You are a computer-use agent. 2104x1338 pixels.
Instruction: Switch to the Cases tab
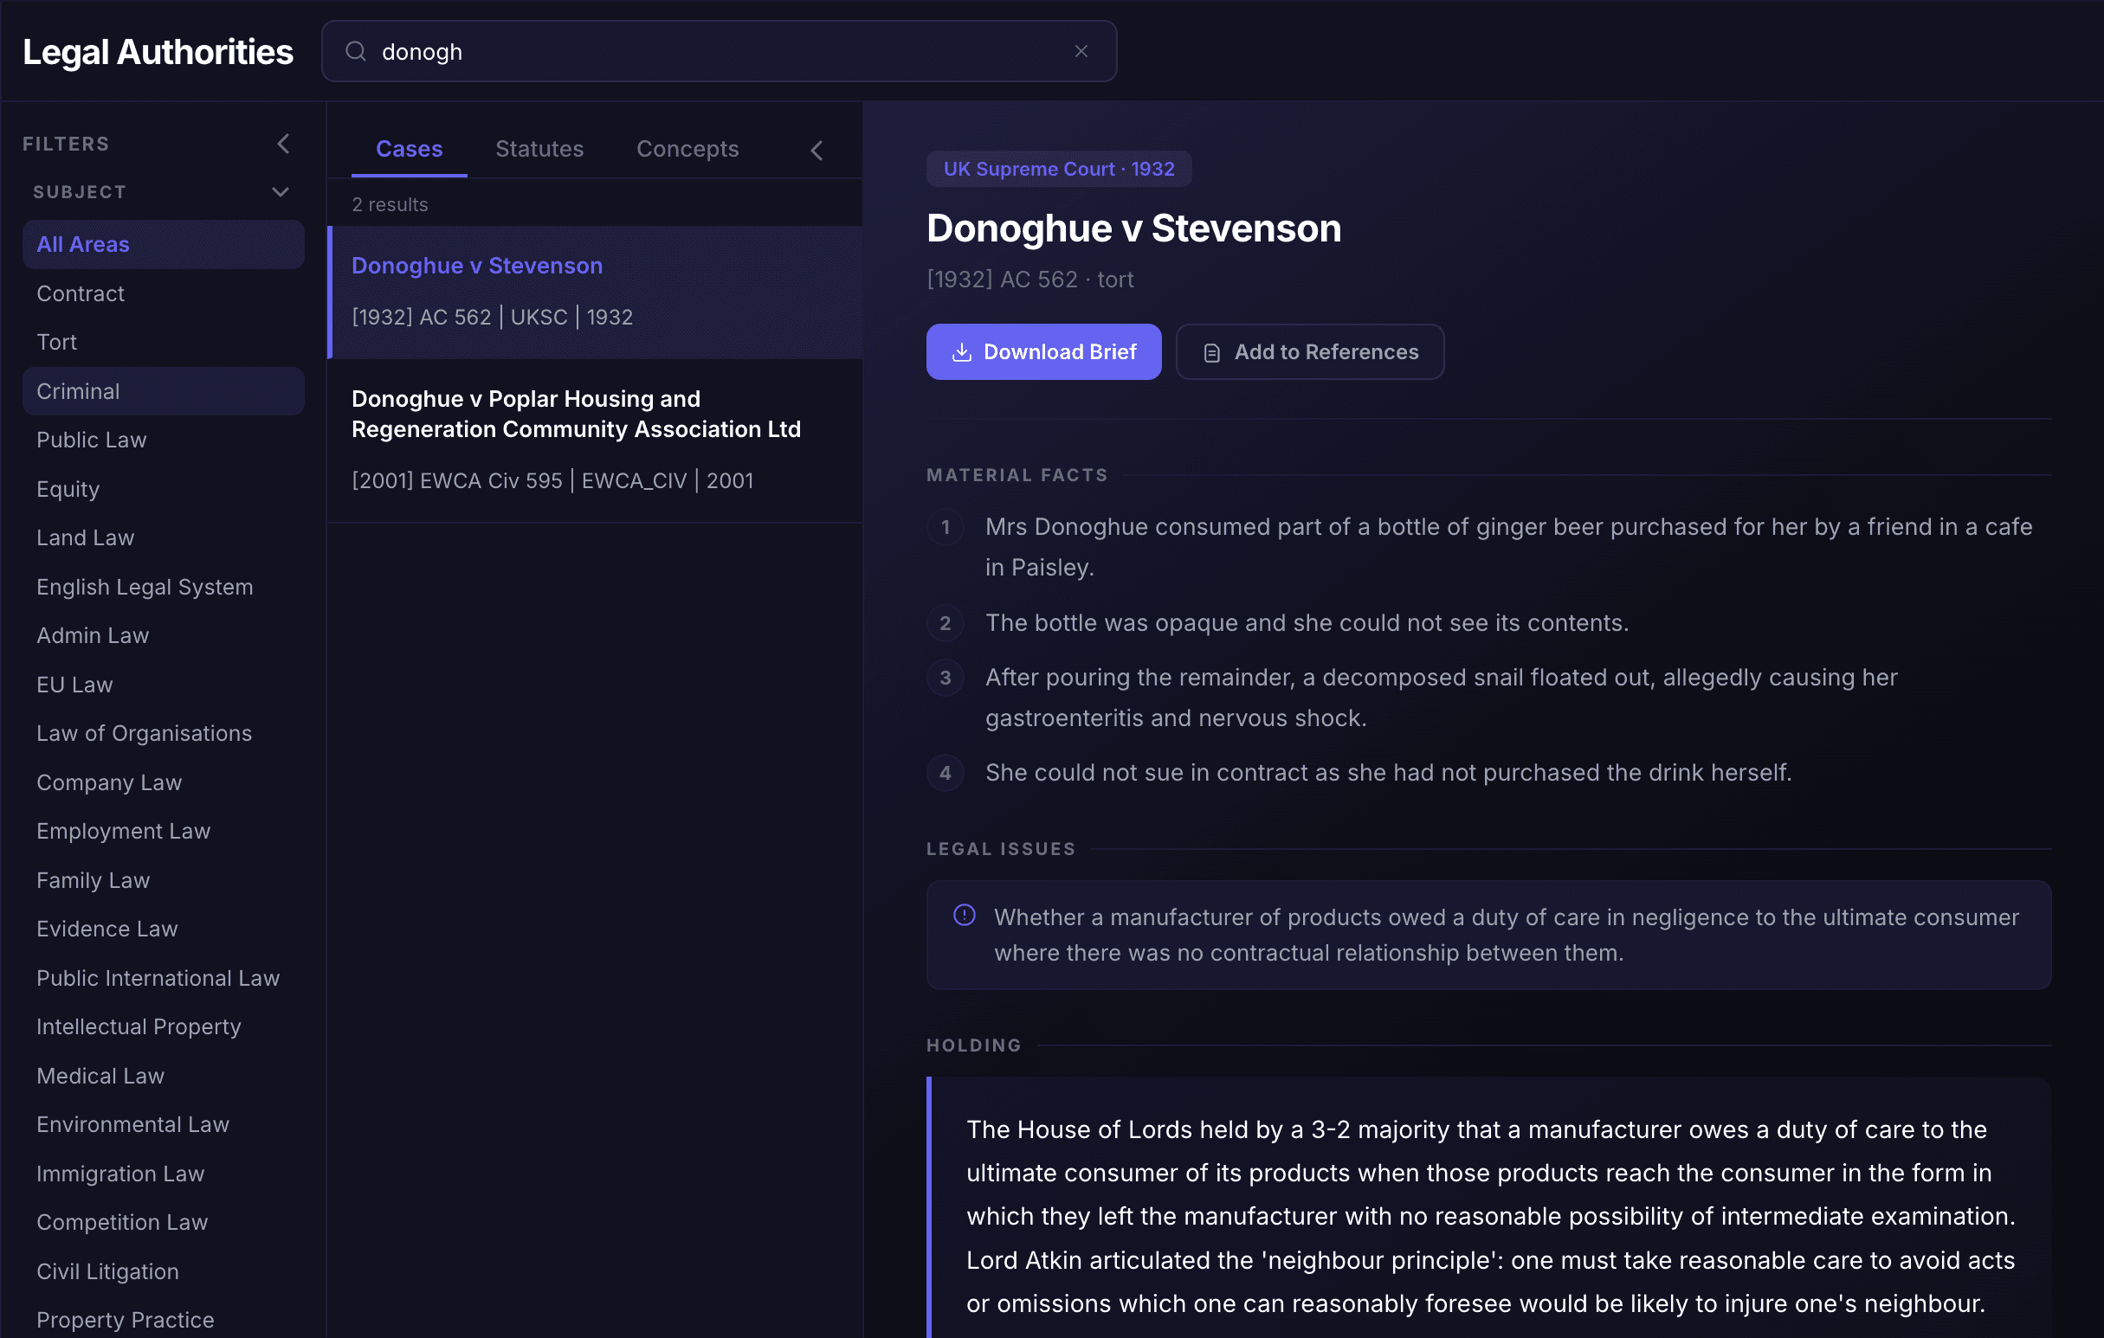pos(409,149)
